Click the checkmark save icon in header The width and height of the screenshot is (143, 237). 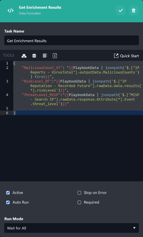120,11
